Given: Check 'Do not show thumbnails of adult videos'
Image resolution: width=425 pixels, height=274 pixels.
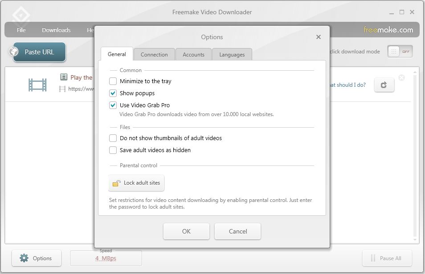Looking at the screenshot, I should tap(113, 138).
